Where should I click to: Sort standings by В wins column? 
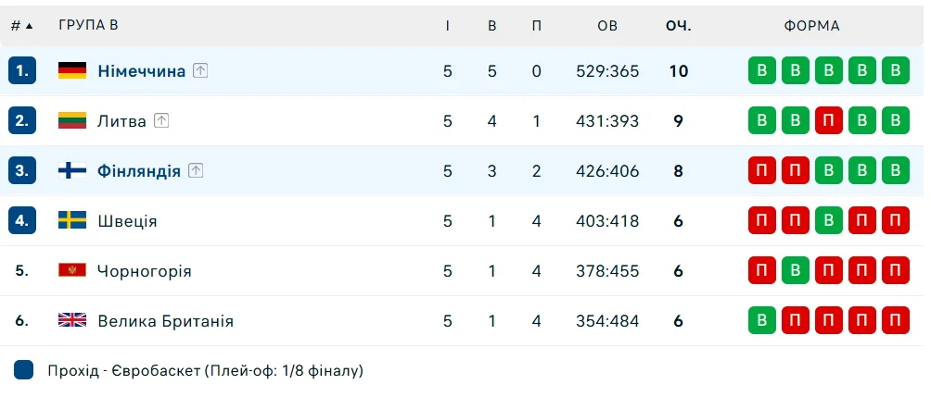coord(492,26)
